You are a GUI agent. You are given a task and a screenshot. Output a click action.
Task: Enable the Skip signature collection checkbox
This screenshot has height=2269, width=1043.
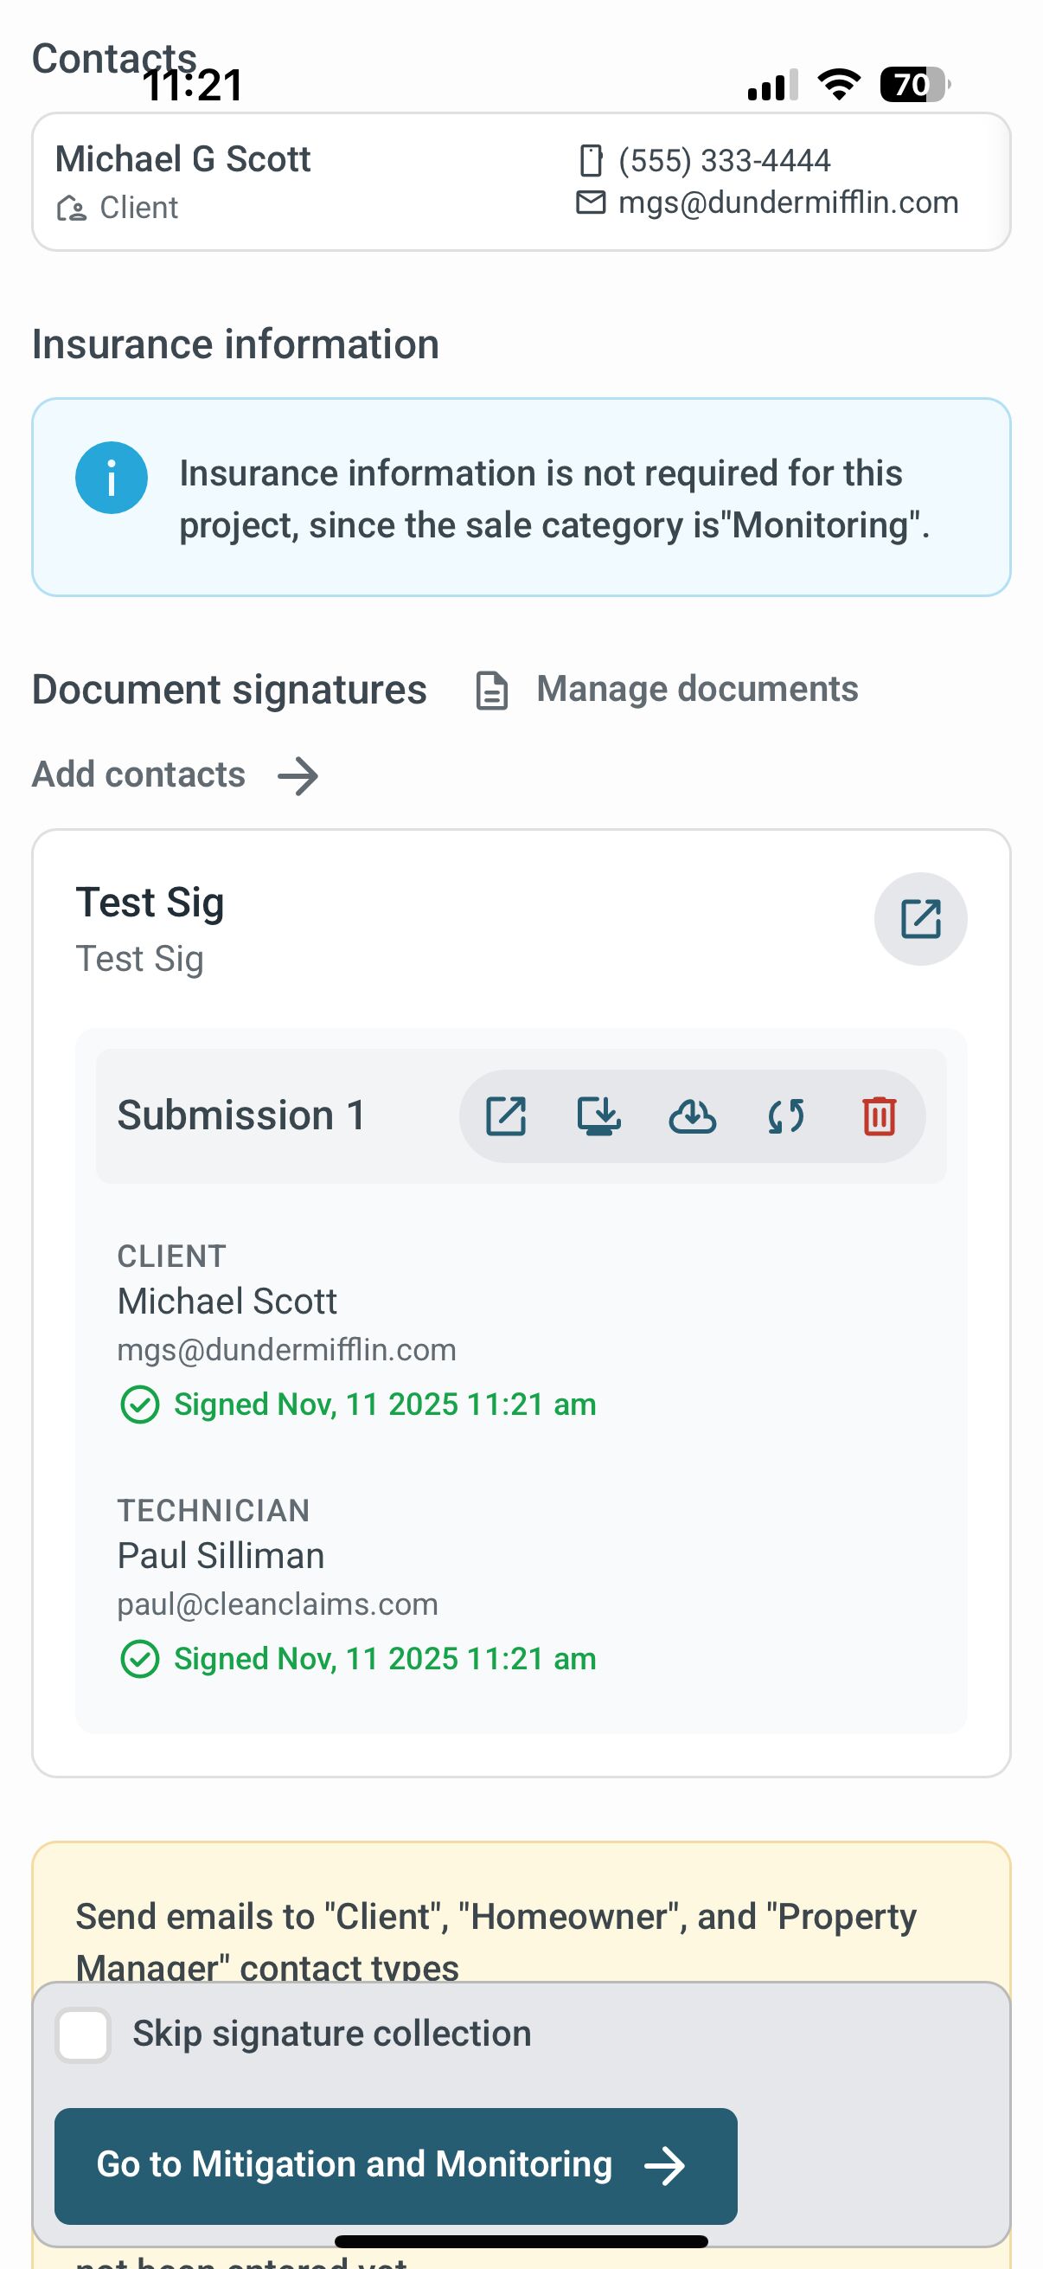(83, 2034)
